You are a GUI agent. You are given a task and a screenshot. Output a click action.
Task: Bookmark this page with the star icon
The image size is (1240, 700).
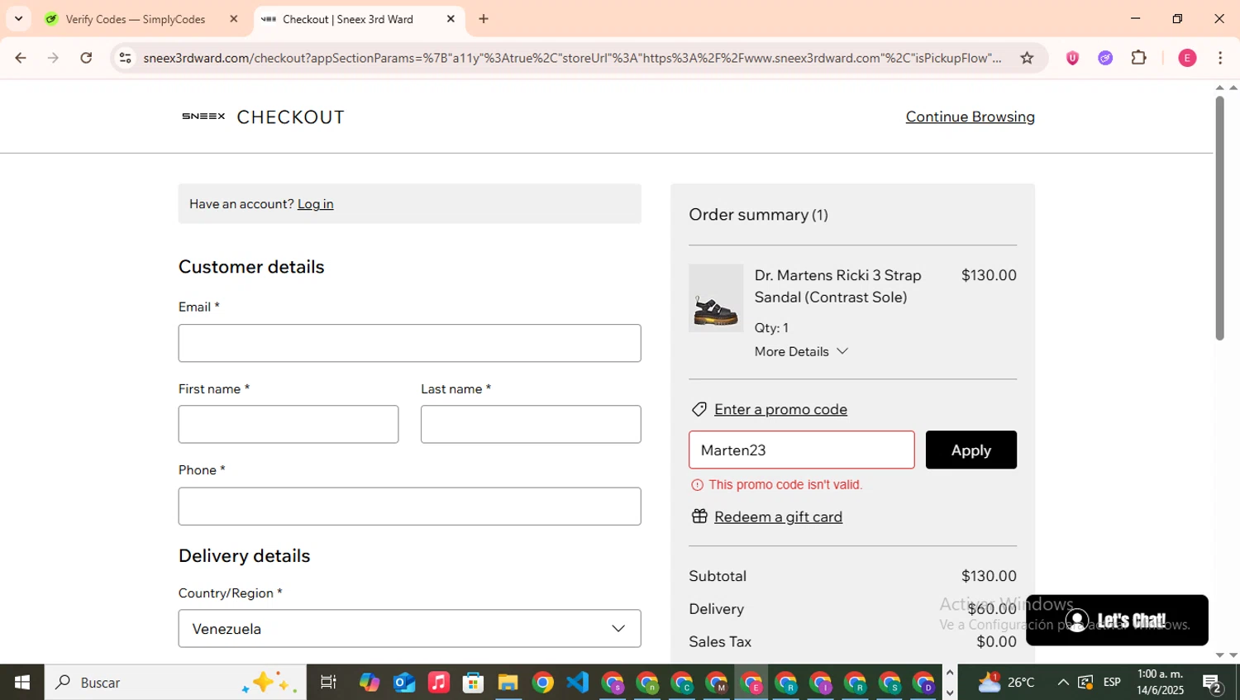coord(1027,58)
